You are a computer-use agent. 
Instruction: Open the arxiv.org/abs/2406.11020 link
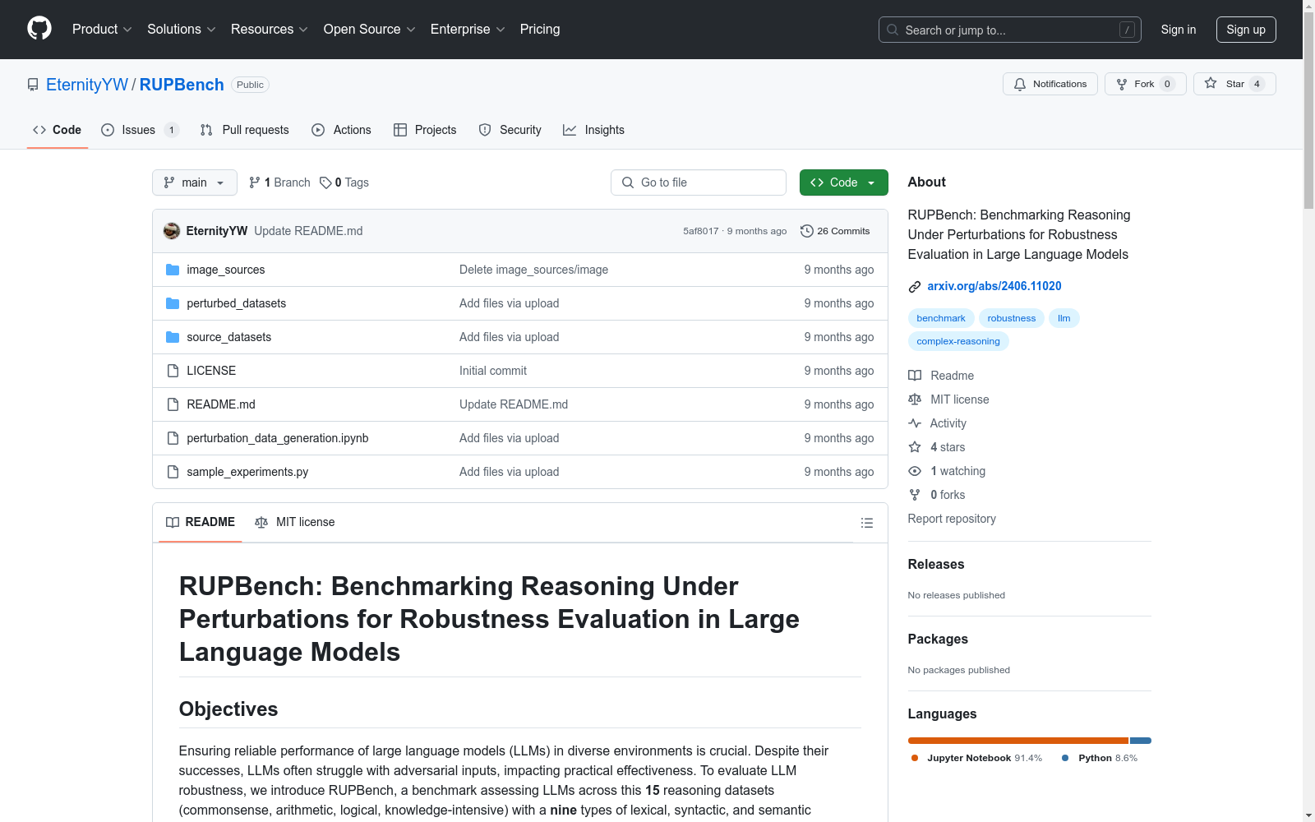(994, 286)
